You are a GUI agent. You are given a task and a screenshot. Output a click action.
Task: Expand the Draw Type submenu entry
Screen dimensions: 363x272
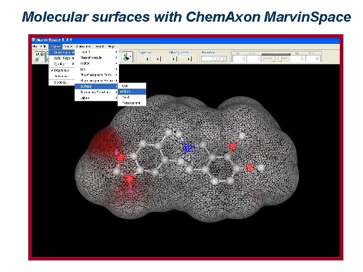pyautogui.click(x=62, y=52)
